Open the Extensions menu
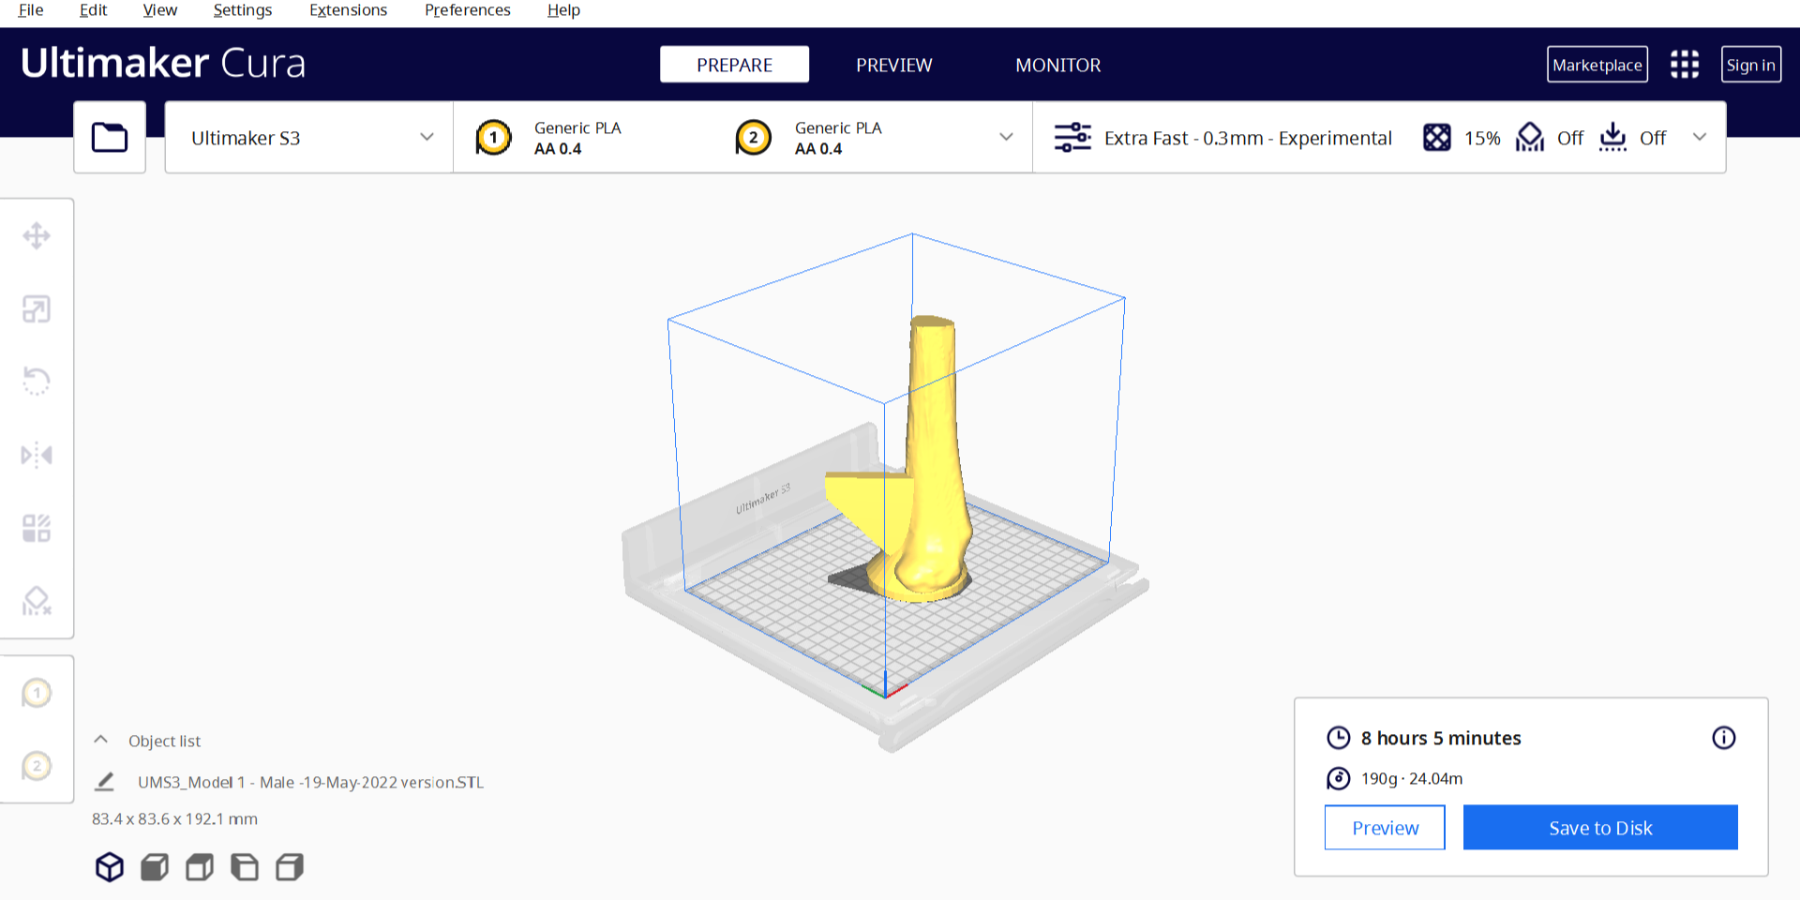 [348, 10]
